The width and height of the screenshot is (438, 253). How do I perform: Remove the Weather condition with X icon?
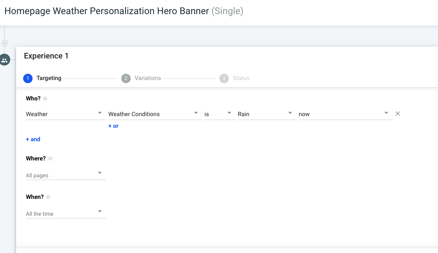[398, 114]
